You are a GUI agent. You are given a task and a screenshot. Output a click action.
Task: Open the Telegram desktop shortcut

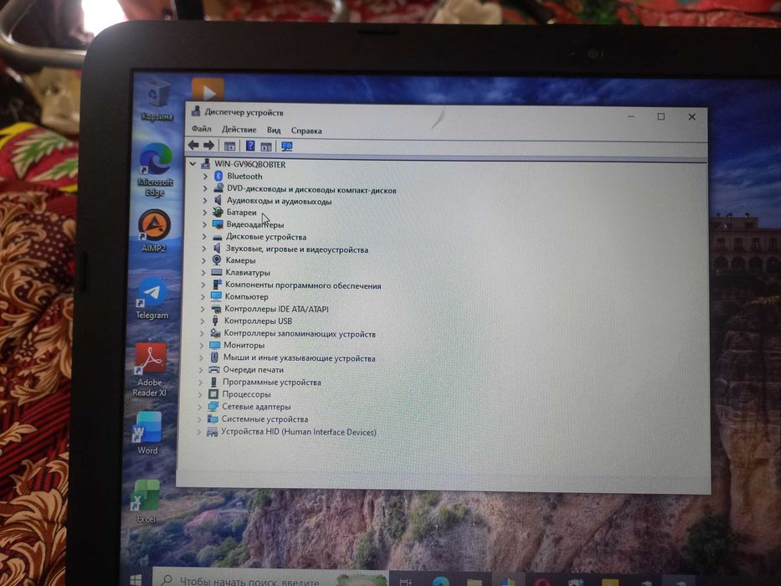(152, 299)
